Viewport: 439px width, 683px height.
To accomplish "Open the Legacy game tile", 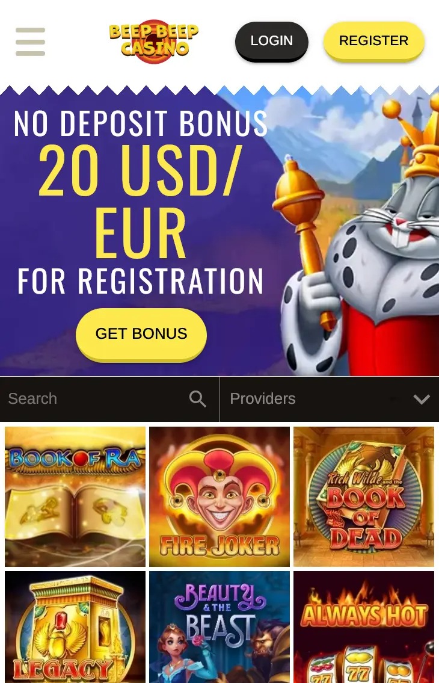I will [x=75, y=627].
